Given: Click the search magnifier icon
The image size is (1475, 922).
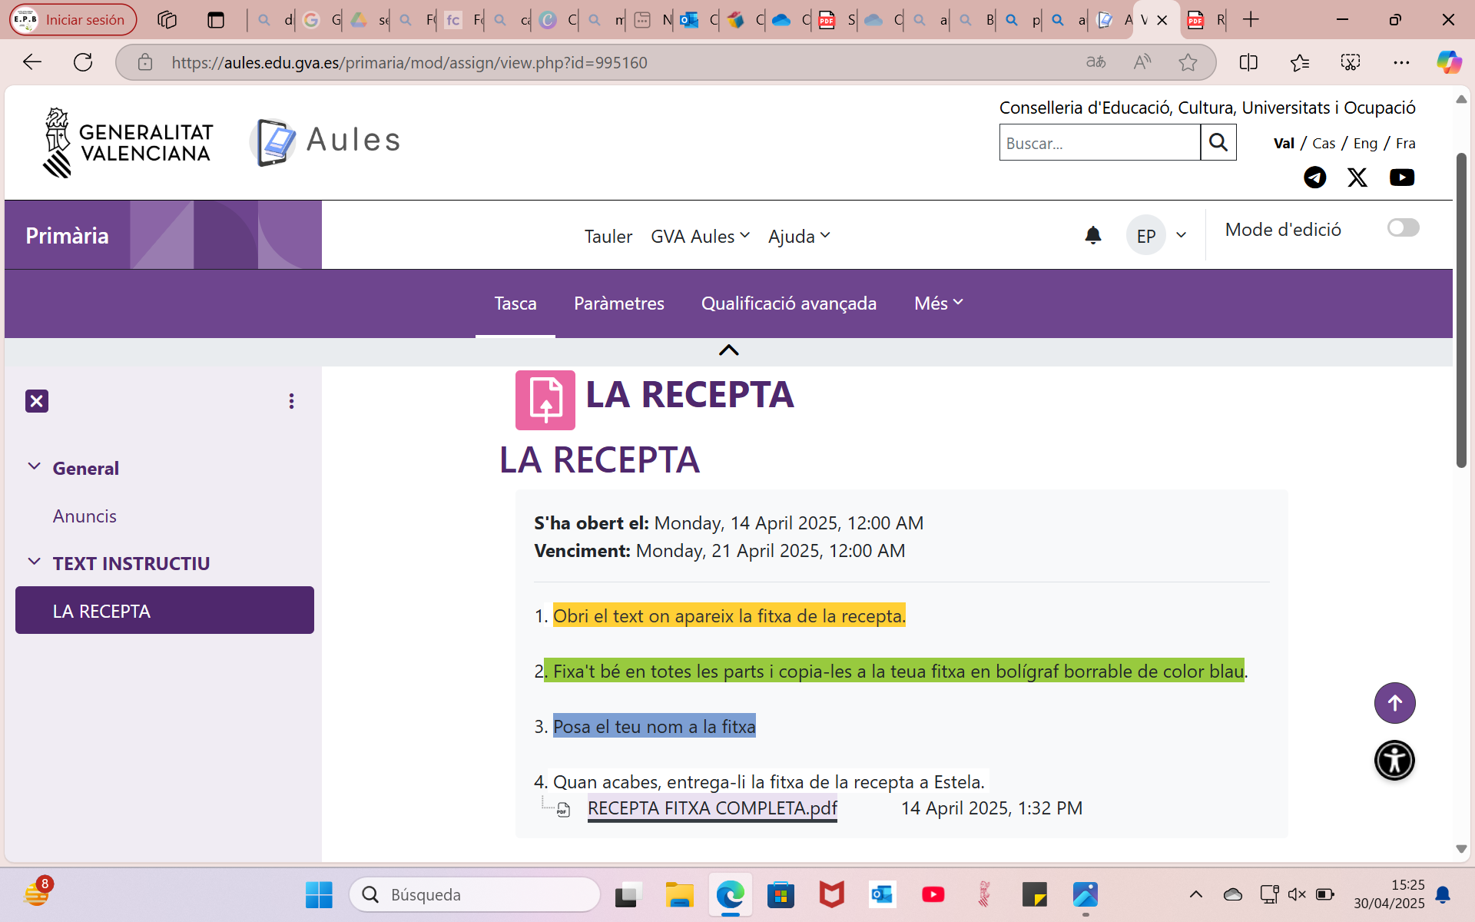Looking at the screenshot, I should (1218, 142).
